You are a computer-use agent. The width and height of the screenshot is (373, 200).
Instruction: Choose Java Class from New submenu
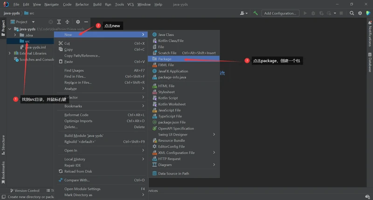166,34
